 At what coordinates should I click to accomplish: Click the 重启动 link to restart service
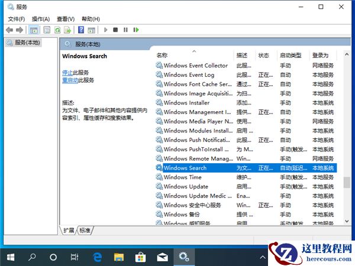70,80
